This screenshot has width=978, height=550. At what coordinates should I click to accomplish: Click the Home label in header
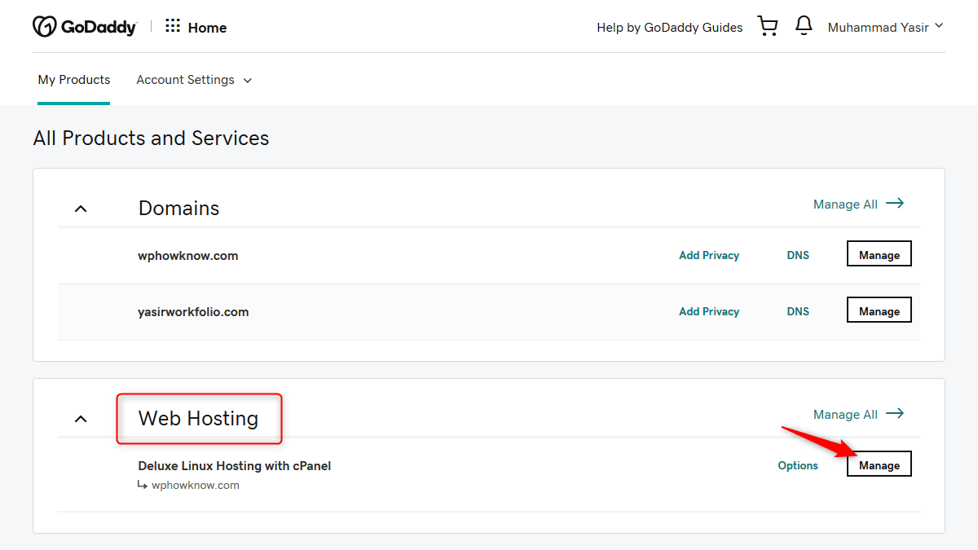click(207, 28)
